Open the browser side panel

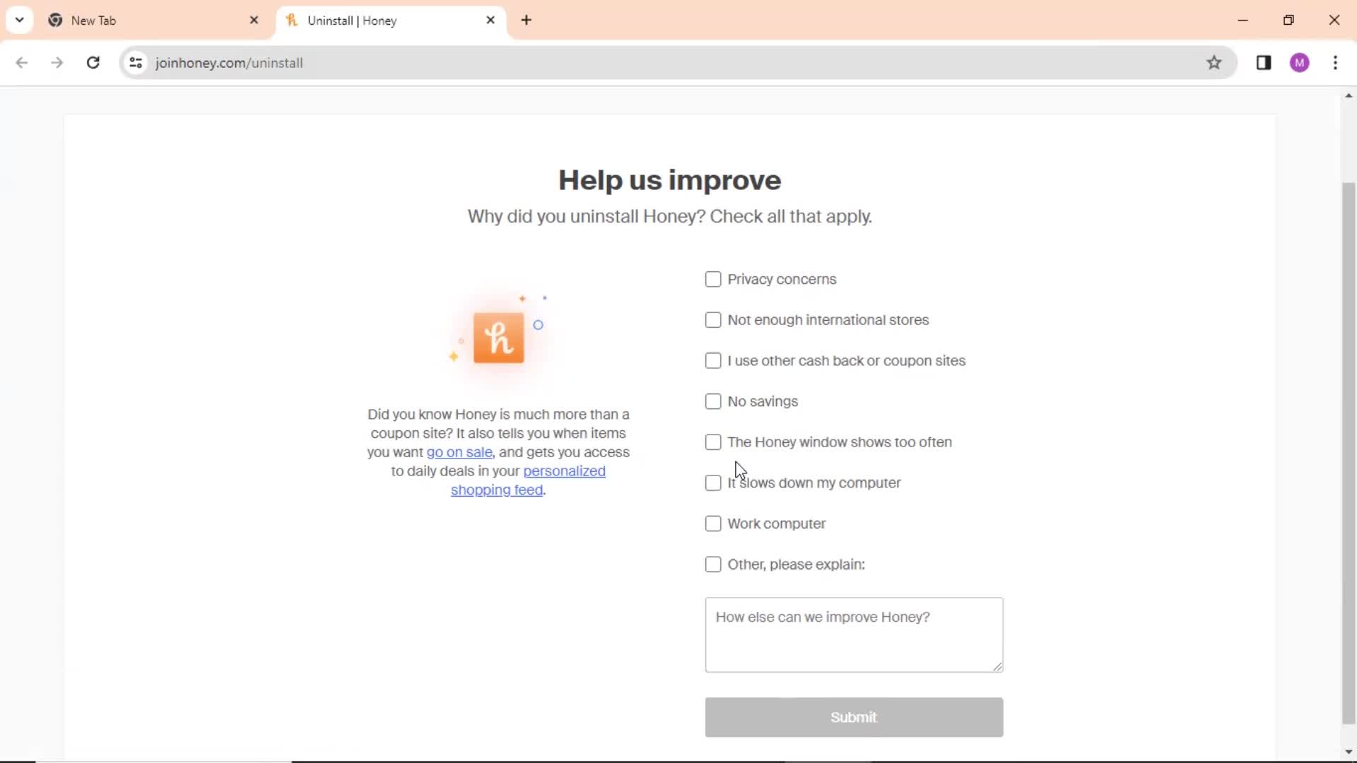(x=1264, y=63)
